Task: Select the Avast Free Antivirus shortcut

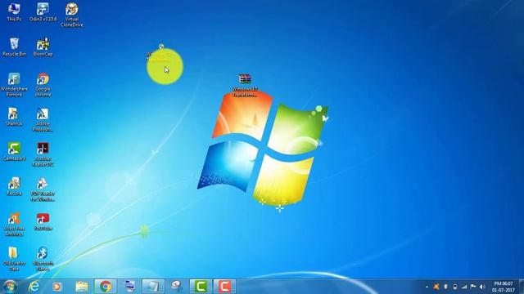Action: [14, 225]
